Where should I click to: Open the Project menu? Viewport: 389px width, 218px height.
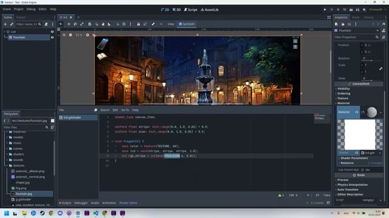point(18,9)
